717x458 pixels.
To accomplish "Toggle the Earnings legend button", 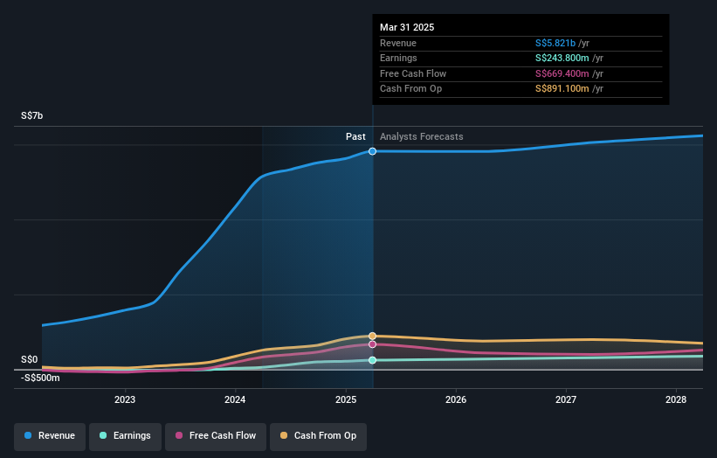I will click(125, 436).
